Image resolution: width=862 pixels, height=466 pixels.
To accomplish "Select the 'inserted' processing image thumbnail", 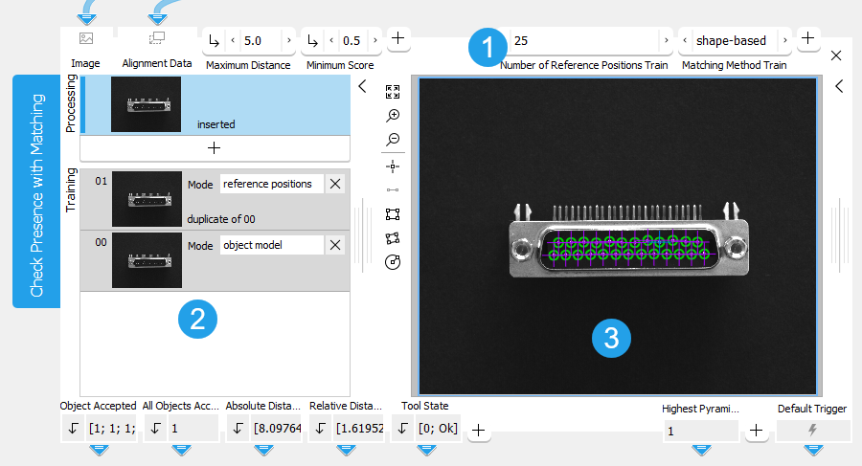I will pyautogui.click(x=146, y=104).
